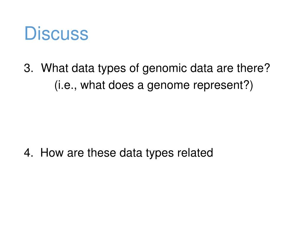Click the blue "Discuss" slide title
This screenshot has height=227, width=303.
coord(56,33)
